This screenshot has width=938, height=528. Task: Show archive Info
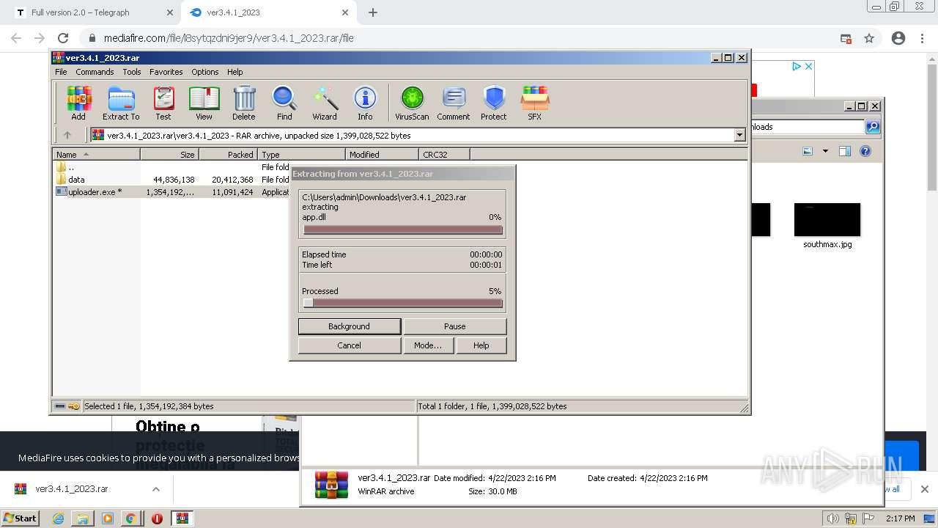(x=365, y=103)
